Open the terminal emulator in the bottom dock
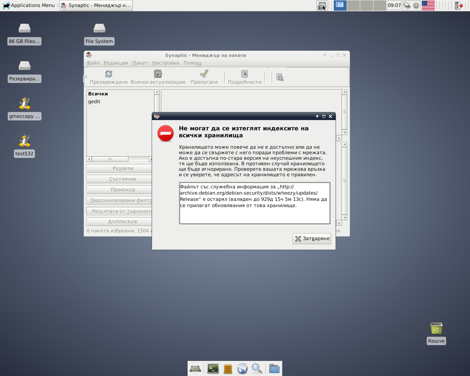The image size is (470, 376). tap(213, 368)
